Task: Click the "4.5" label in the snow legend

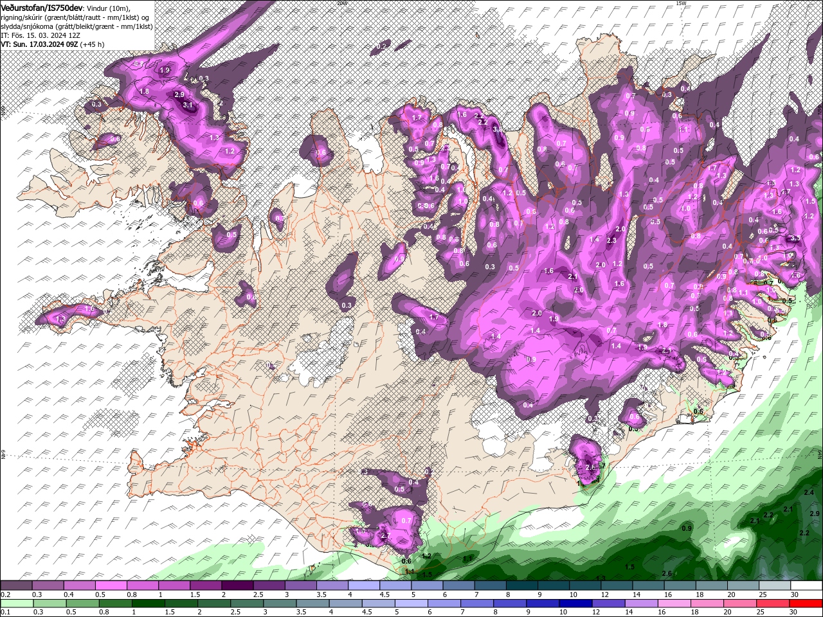Action: [x=384, y=595]
